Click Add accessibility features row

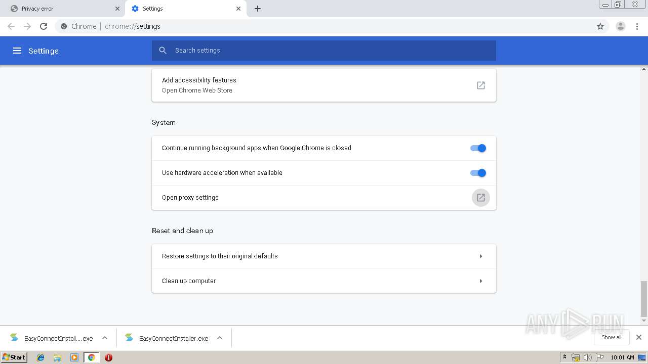pos(324,85)
